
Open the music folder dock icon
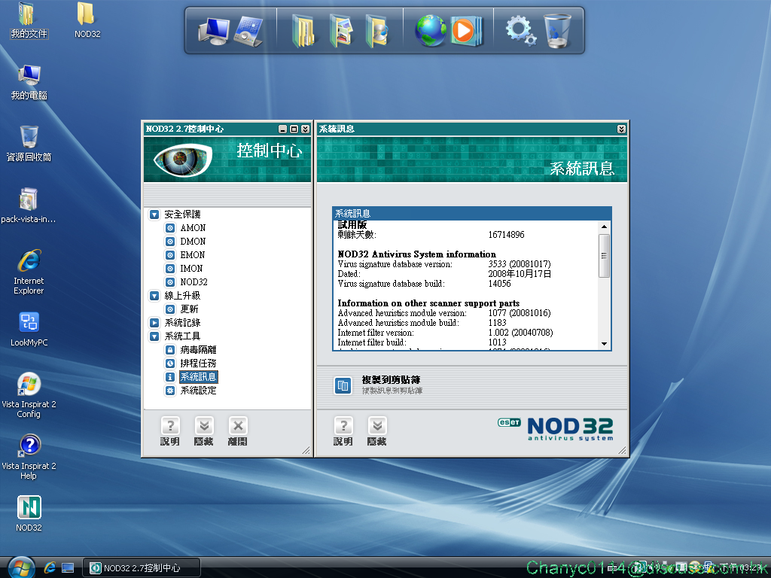(377, 30)
